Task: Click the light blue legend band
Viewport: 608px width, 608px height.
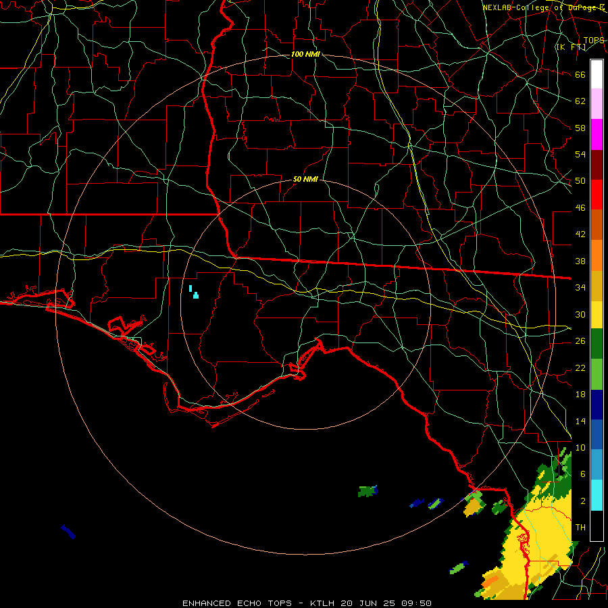Action: point(597,465)
